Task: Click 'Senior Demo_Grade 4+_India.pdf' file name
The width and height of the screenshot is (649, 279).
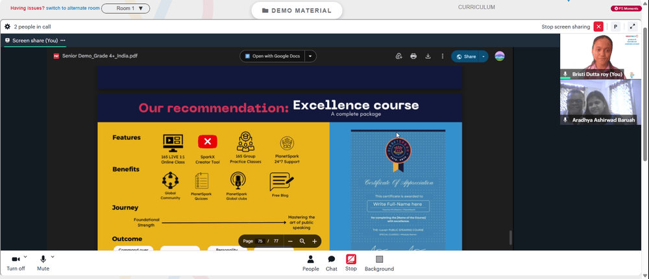Action: point(100,56)
